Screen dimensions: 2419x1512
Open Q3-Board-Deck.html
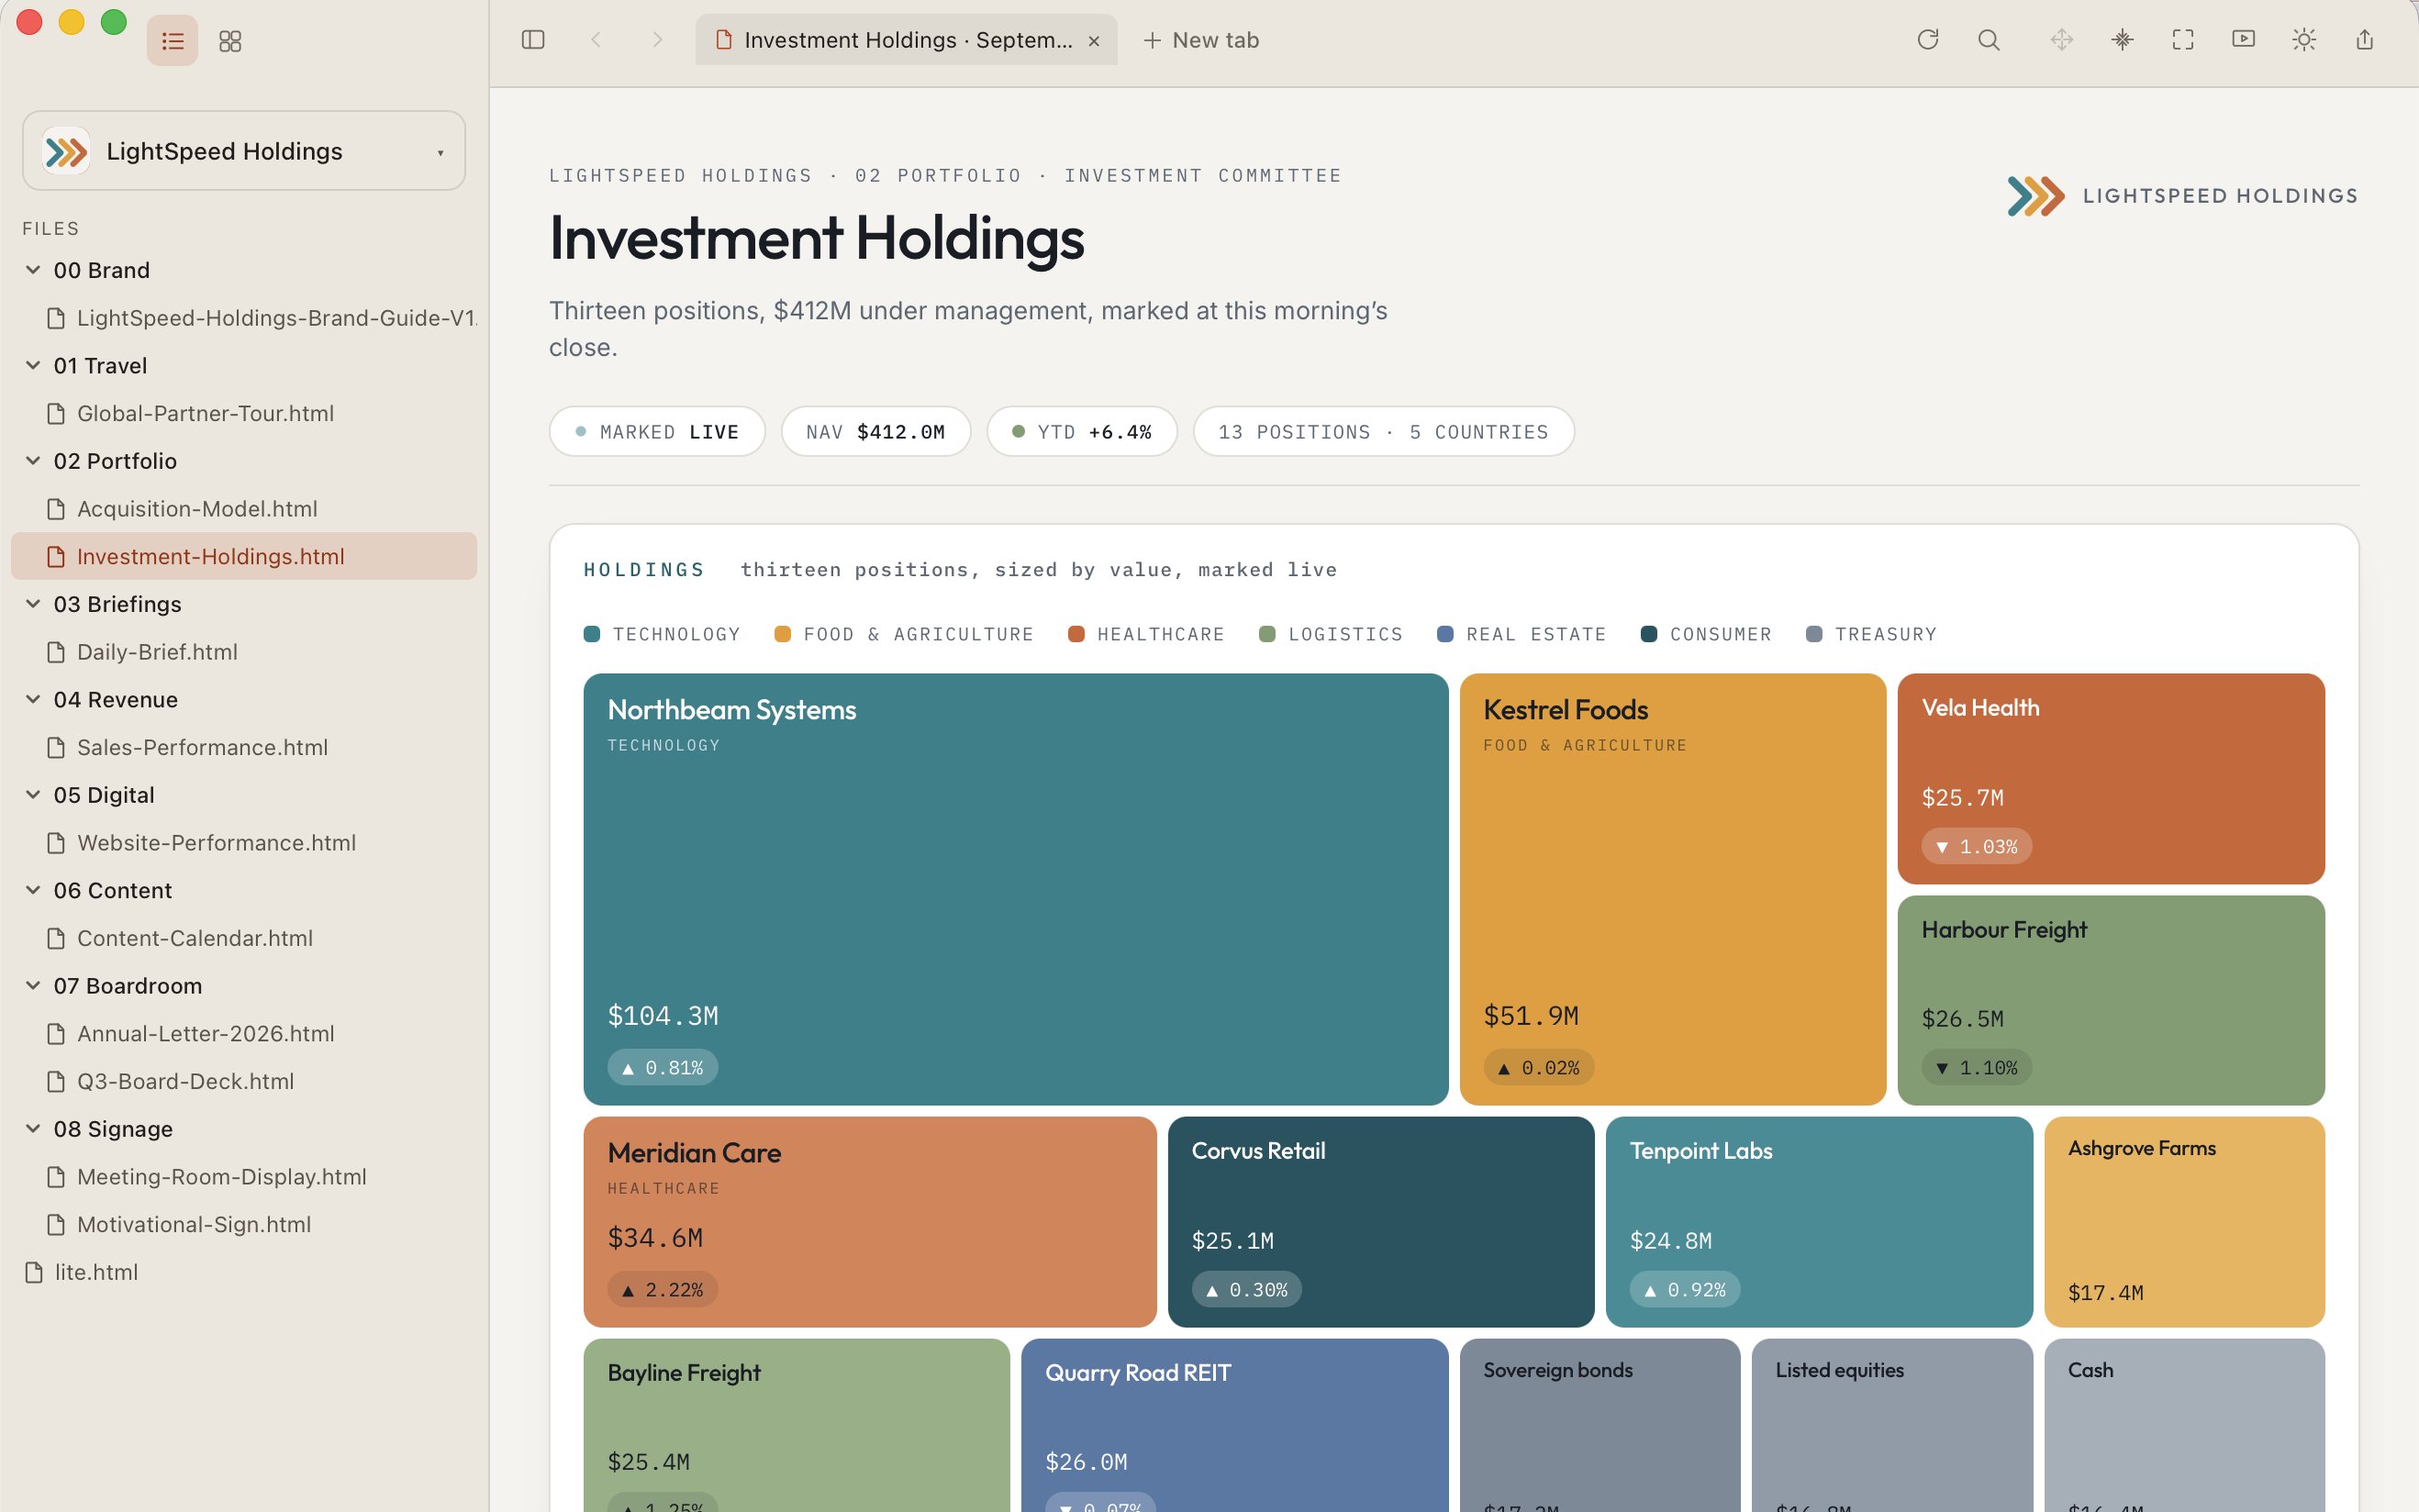244,1081
